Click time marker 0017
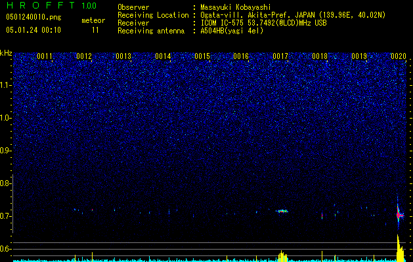Screen dimensions: 413x262 280,56
